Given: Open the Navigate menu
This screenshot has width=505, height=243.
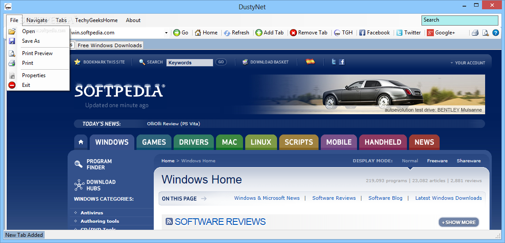Looking at the screenshot, I should point(37,20).
